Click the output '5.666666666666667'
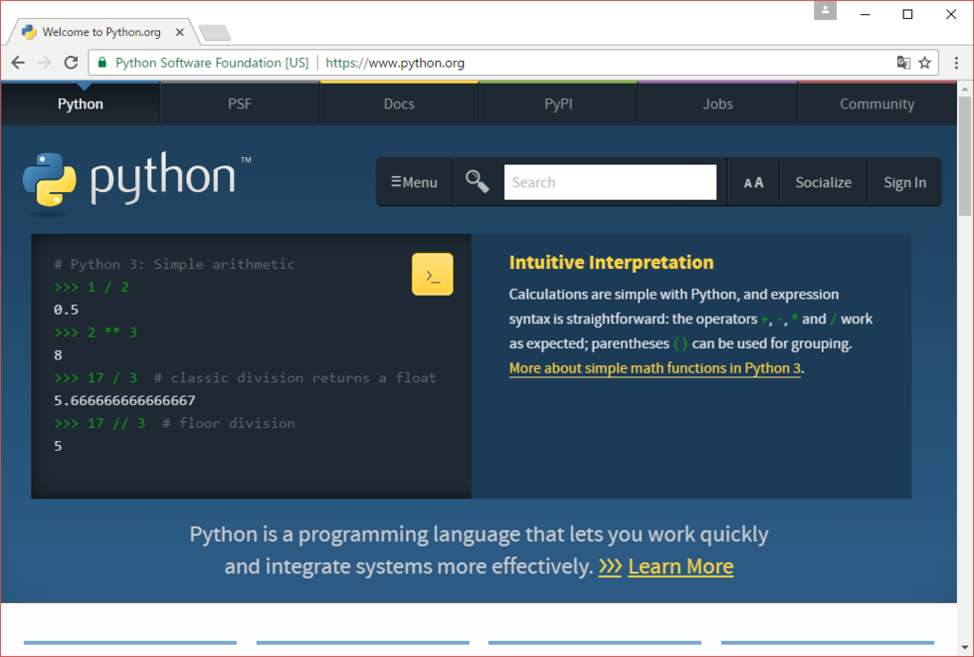This screenshot has width=974, height=657. (x=125, y=400)
